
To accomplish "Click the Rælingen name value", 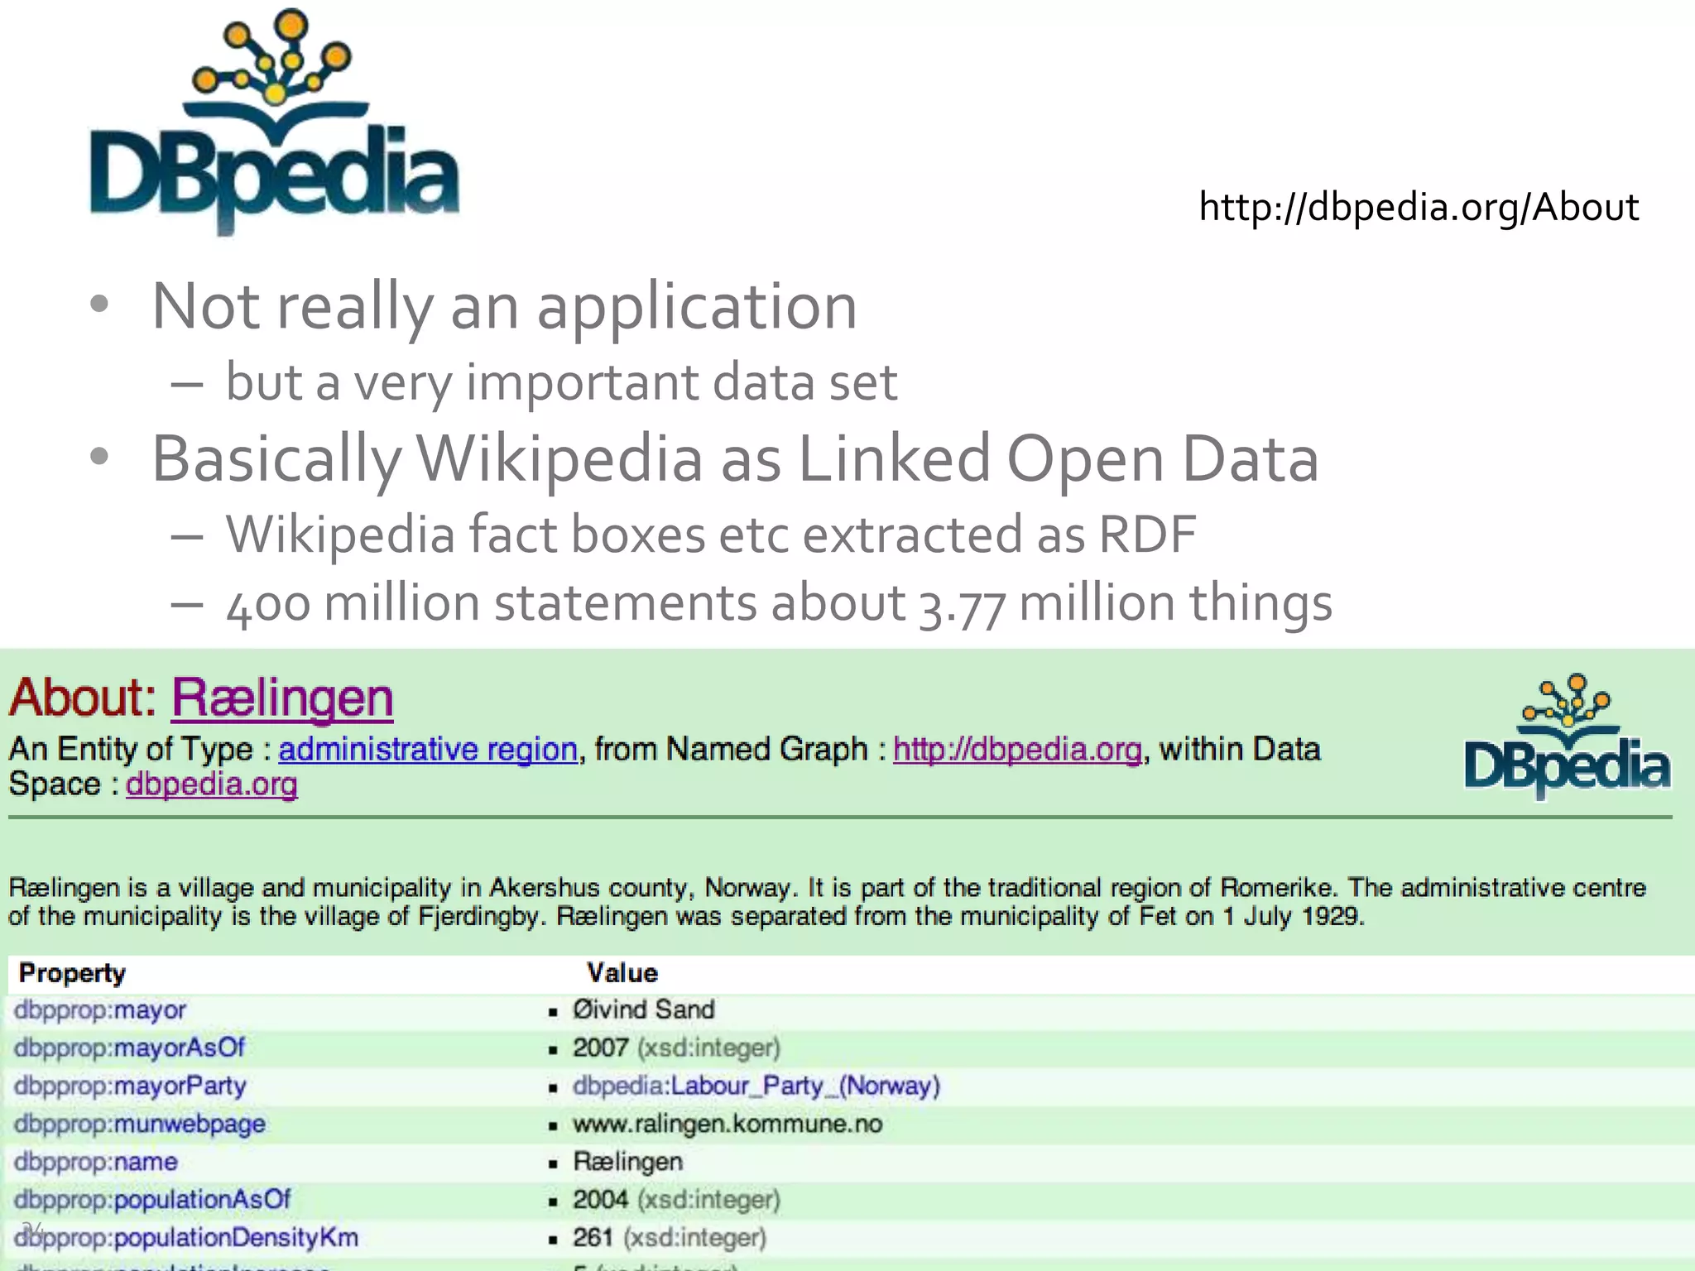I will (x=627, y=1162).
